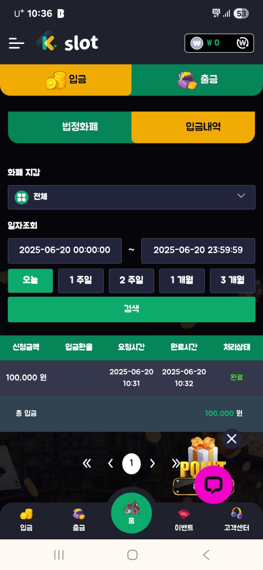Select the 오늘 date range option
The width and height of the screenshot is (263, 570).
click(x=30, y=281)
